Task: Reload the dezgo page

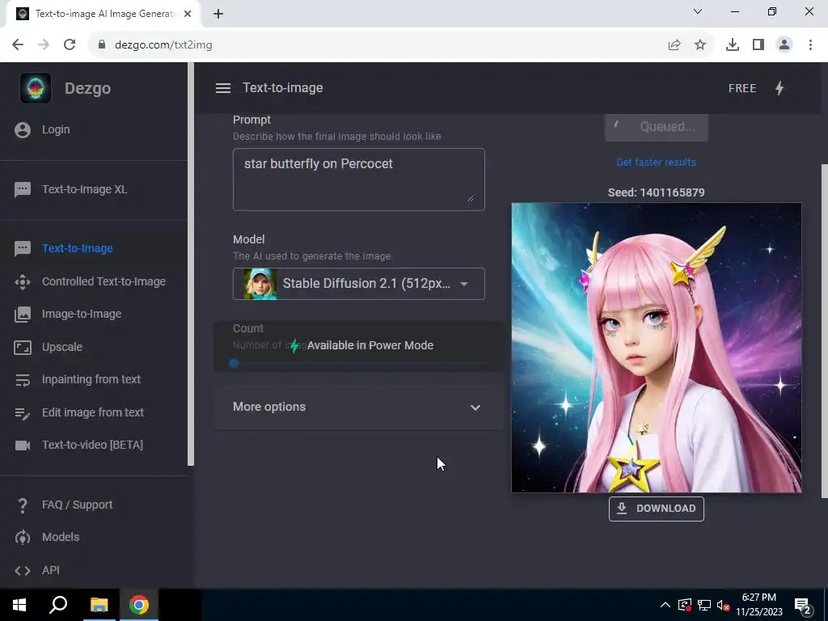Action: tap(70, 45)
